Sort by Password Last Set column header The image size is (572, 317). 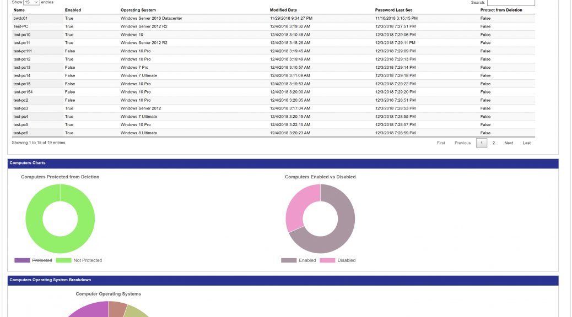[x=393, y=10]
